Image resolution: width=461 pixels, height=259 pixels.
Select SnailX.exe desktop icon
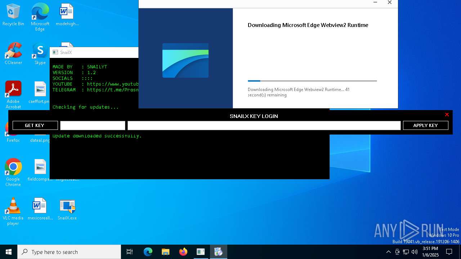pyautogui.click(x=67, y=209)
